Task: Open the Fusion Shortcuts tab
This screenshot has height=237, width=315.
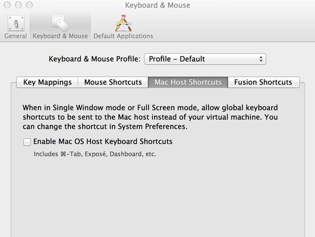Action: coord(263,82)
